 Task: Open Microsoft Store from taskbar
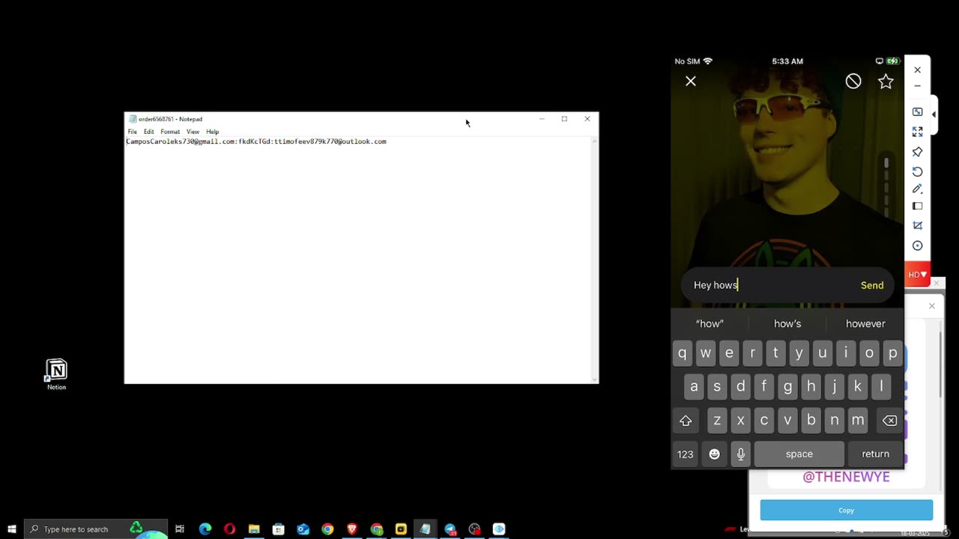[278, 529]
